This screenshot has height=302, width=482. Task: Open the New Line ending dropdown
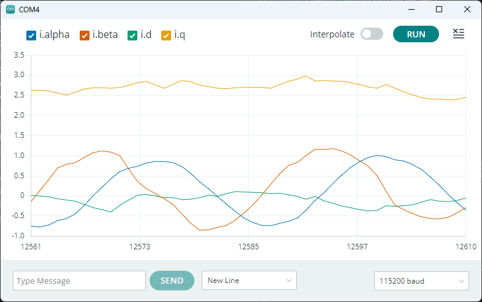(x=249, y=281)
